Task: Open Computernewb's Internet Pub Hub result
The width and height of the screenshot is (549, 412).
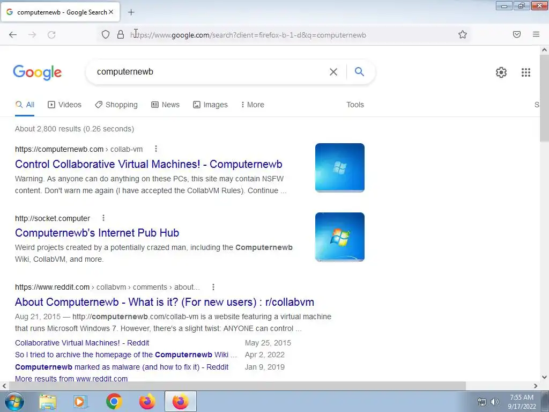Action: (x=97, y=233)
